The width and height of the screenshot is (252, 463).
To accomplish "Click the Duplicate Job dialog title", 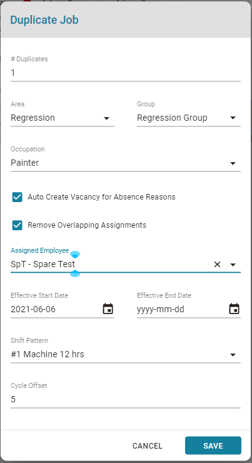I will click(44, 20).
